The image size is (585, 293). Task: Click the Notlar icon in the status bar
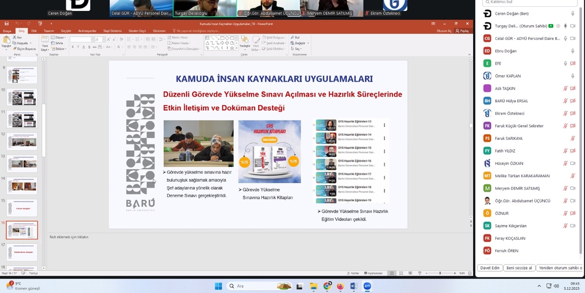click(x=354, y=274)
